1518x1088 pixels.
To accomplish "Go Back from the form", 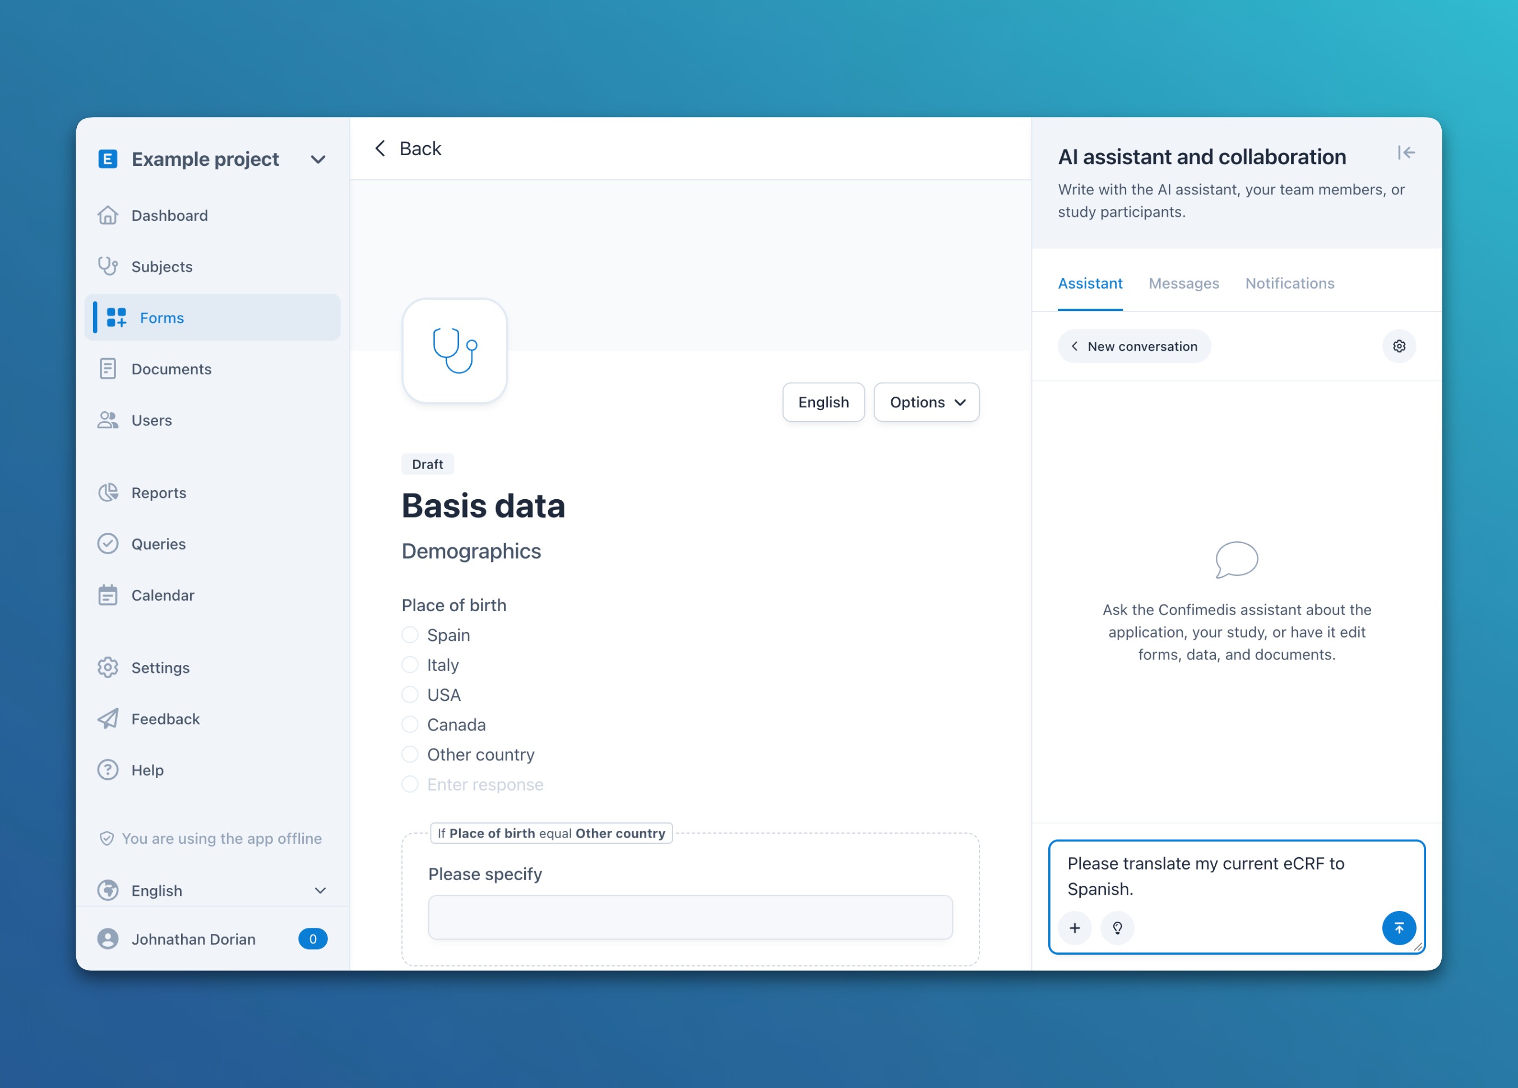I will pos(408,148).
